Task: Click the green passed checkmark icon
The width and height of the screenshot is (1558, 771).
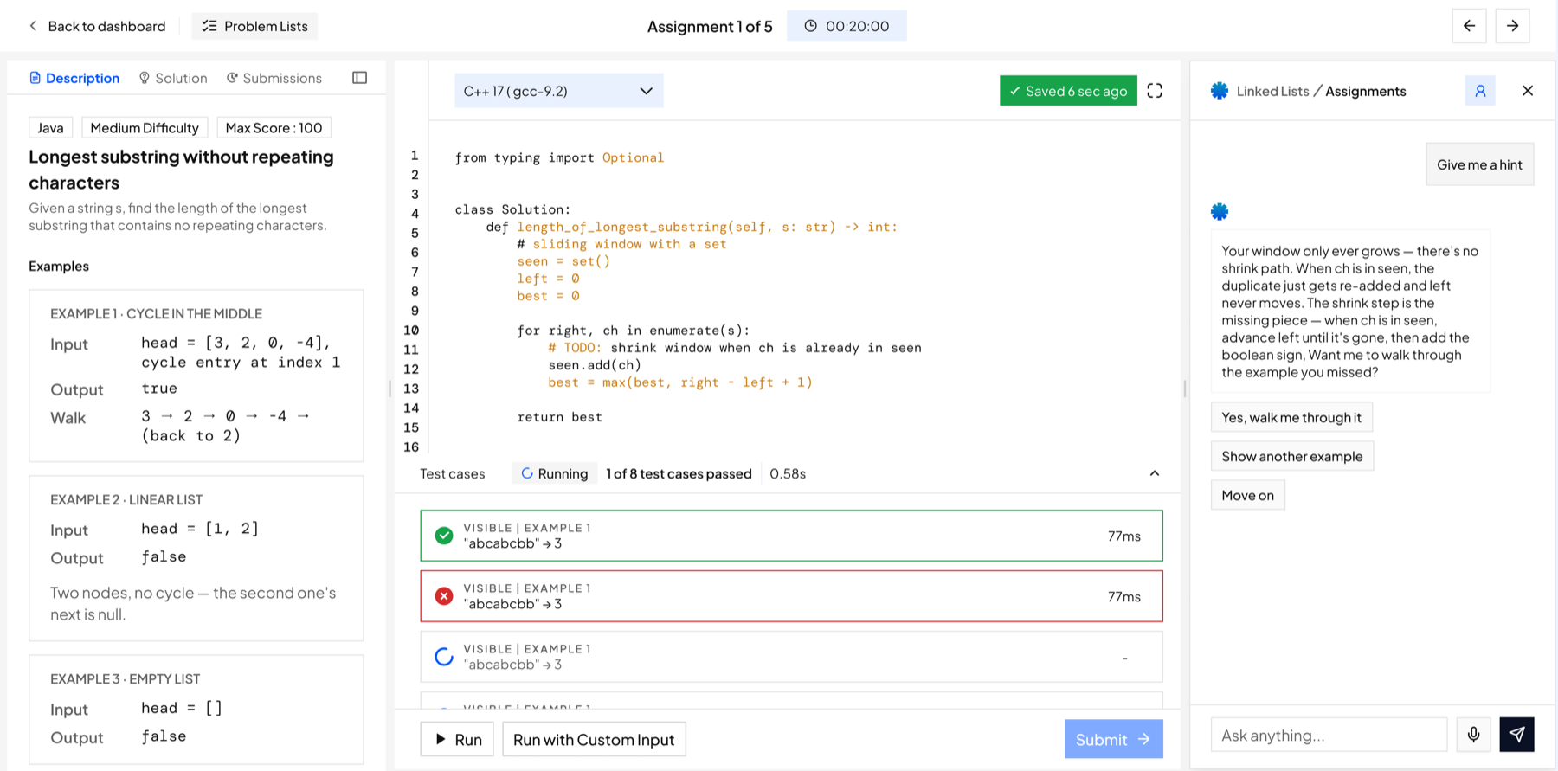Action: click(444, 536)
